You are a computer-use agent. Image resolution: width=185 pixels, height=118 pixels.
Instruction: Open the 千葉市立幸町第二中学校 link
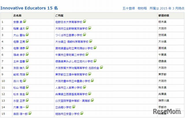[x=70, y=55]
